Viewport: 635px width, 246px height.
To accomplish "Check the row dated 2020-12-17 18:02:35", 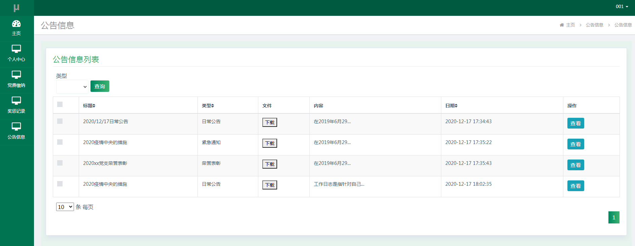I will click(60, 184).
